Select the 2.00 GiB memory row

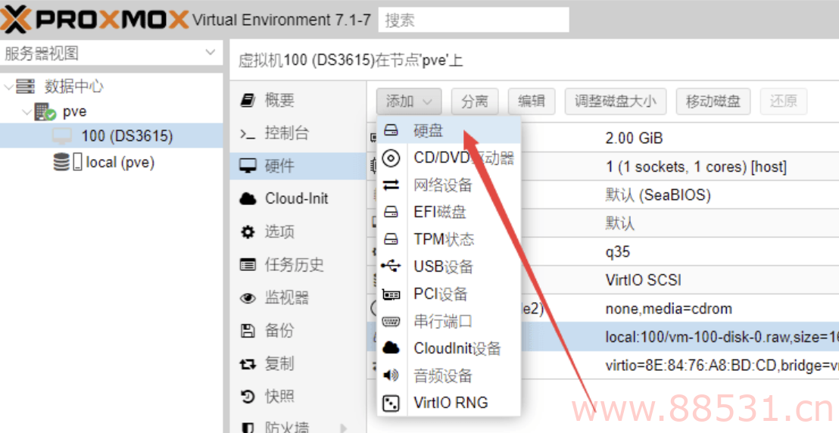pos(603,139)
